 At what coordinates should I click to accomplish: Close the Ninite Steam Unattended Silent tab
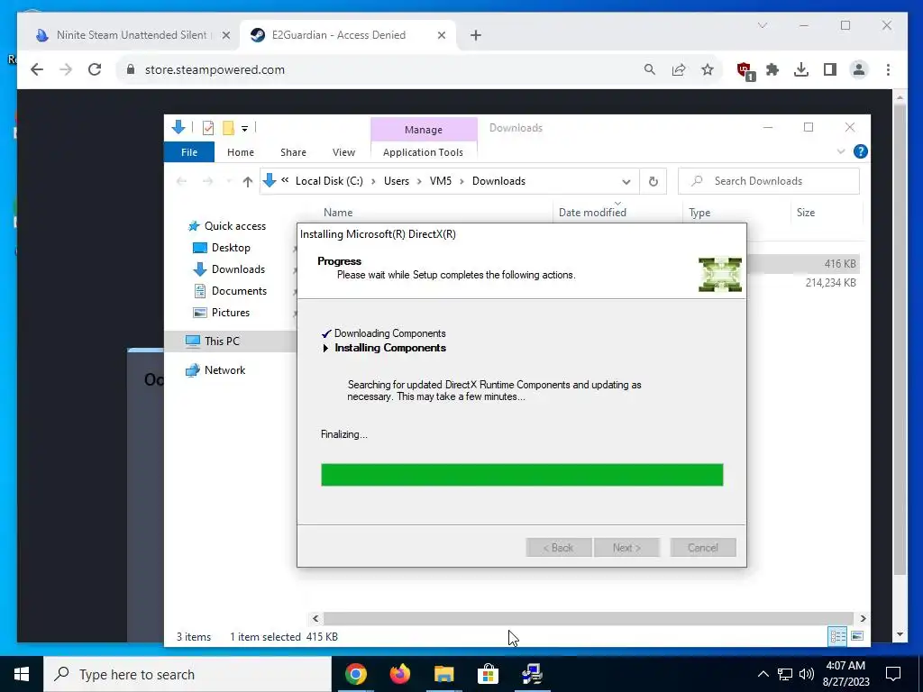tap(225, 35)
